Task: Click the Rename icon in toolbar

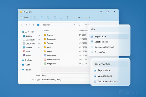Action: tap(55, 17)
